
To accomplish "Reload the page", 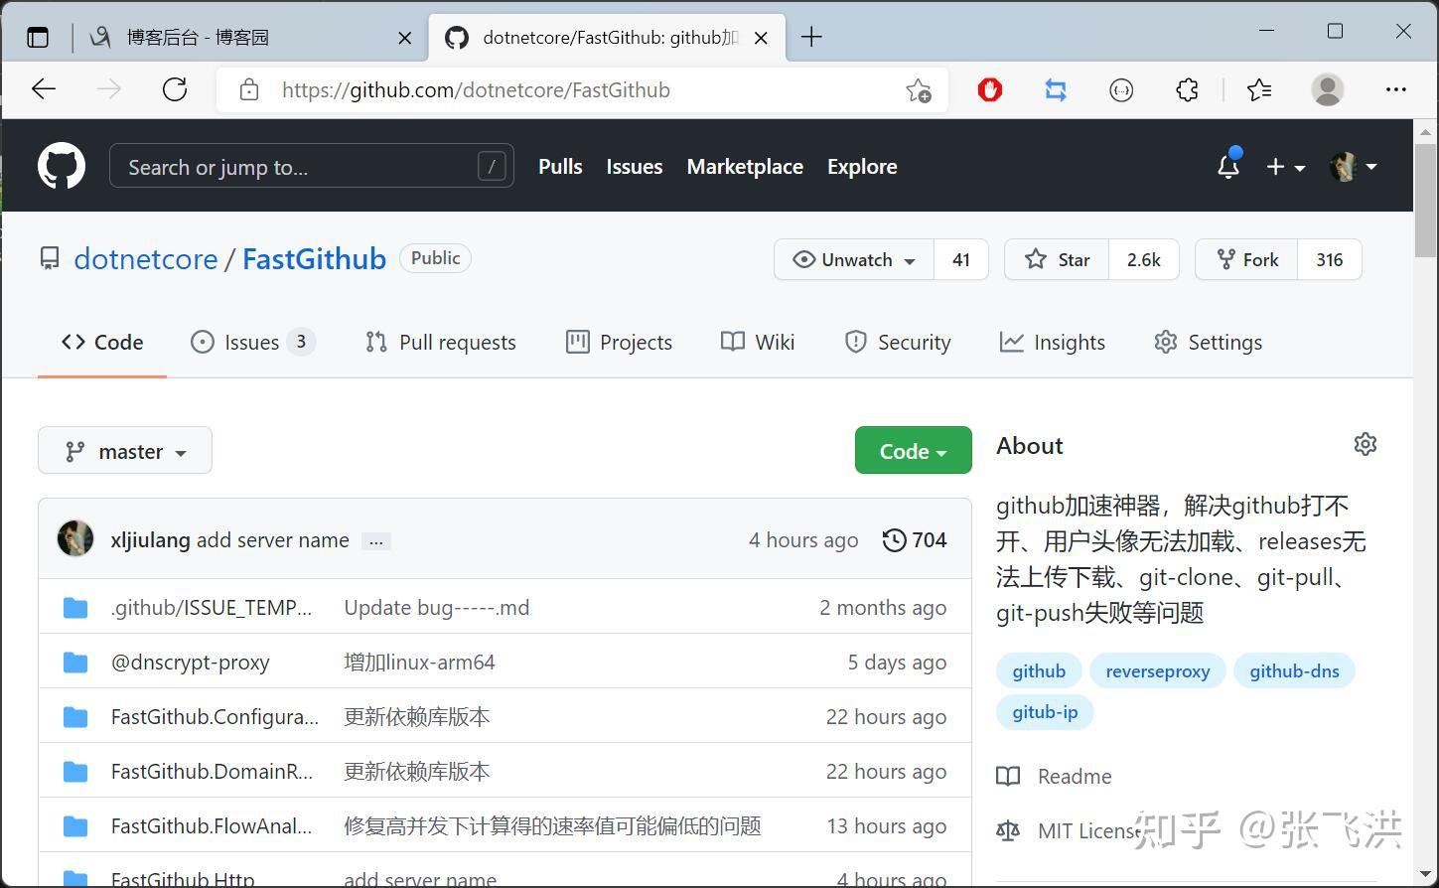I will (174, 89).
